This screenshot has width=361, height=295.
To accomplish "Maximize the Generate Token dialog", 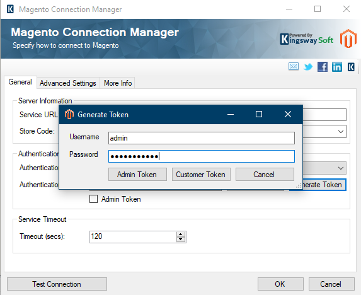I will point(259,114).
